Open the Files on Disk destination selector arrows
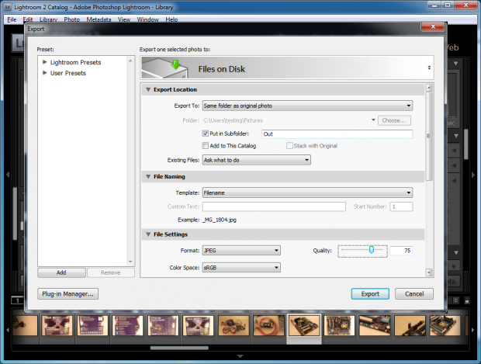The height and width of the screenshot is (364, 481). (x=429, y=68)
